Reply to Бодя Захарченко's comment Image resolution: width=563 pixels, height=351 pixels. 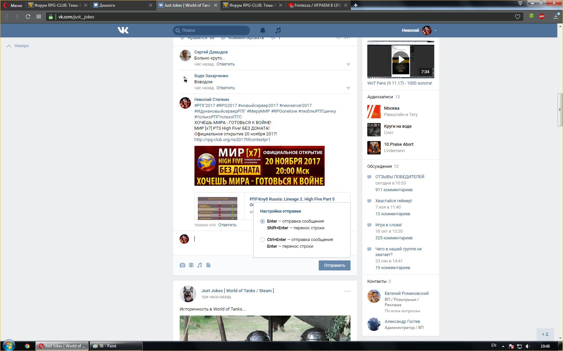226,88
